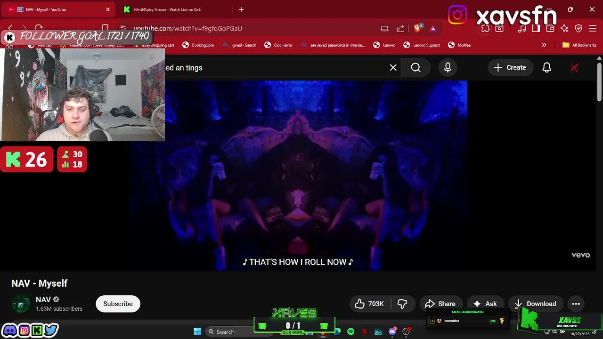Click the Share button below video
603x339 pixels.
pyautogui.click(x=440, y=304)
